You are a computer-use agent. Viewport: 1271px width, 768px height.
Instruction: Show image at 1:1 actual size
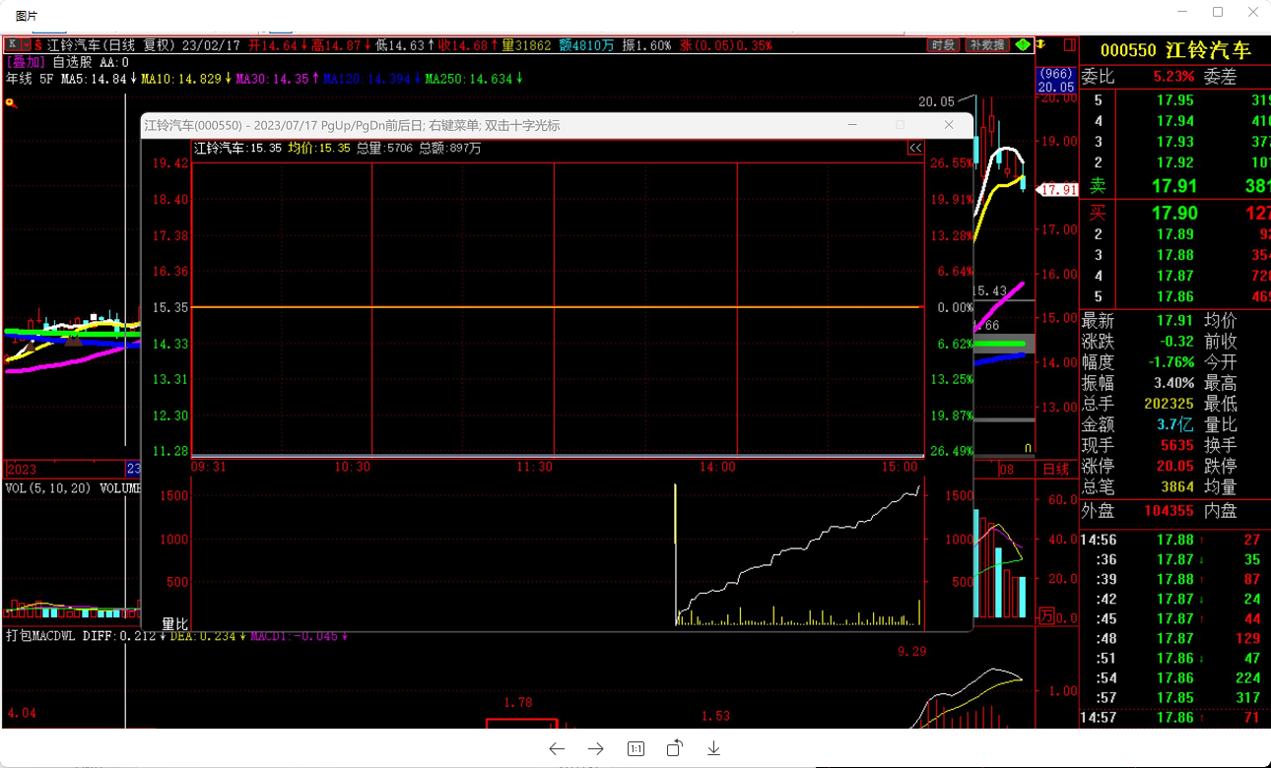[635, 749]
